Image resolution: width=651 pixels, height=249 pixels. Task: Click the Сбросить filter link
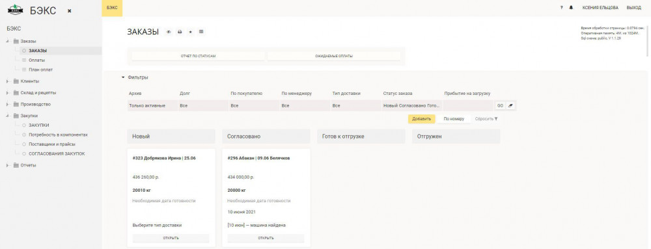click(484, 119)
